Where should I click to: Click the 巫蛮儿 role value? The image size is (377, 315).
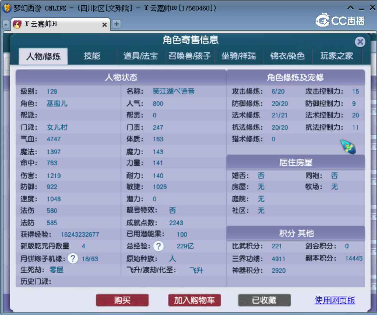[57, 103]
